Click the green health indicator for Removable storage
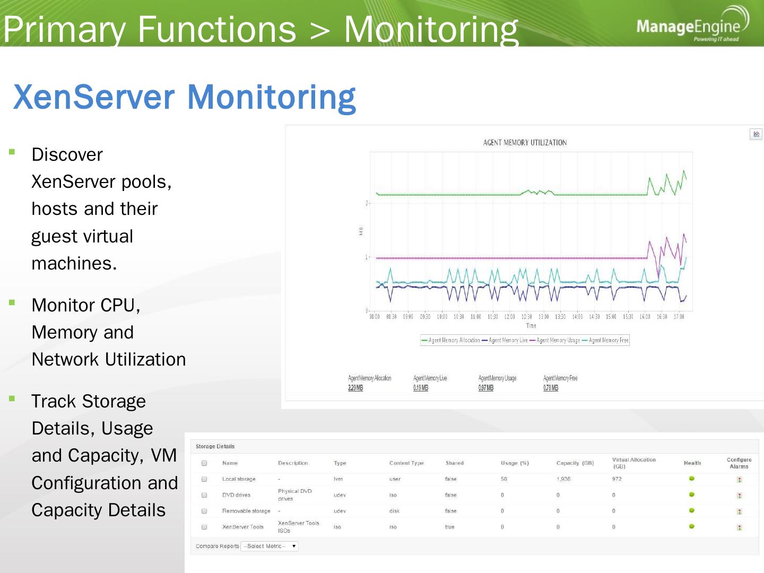 point(692,510)
